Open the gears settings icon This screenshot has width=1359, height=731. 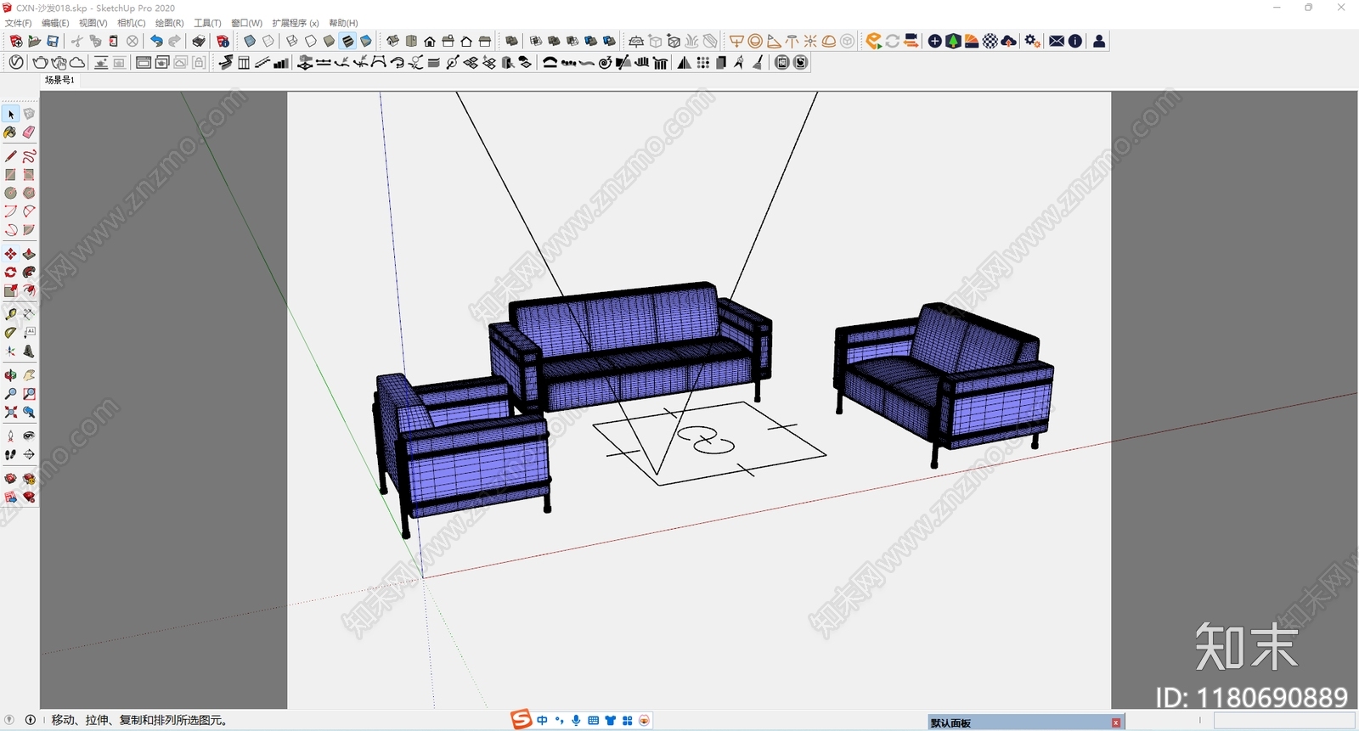(x=1033, y=41)
